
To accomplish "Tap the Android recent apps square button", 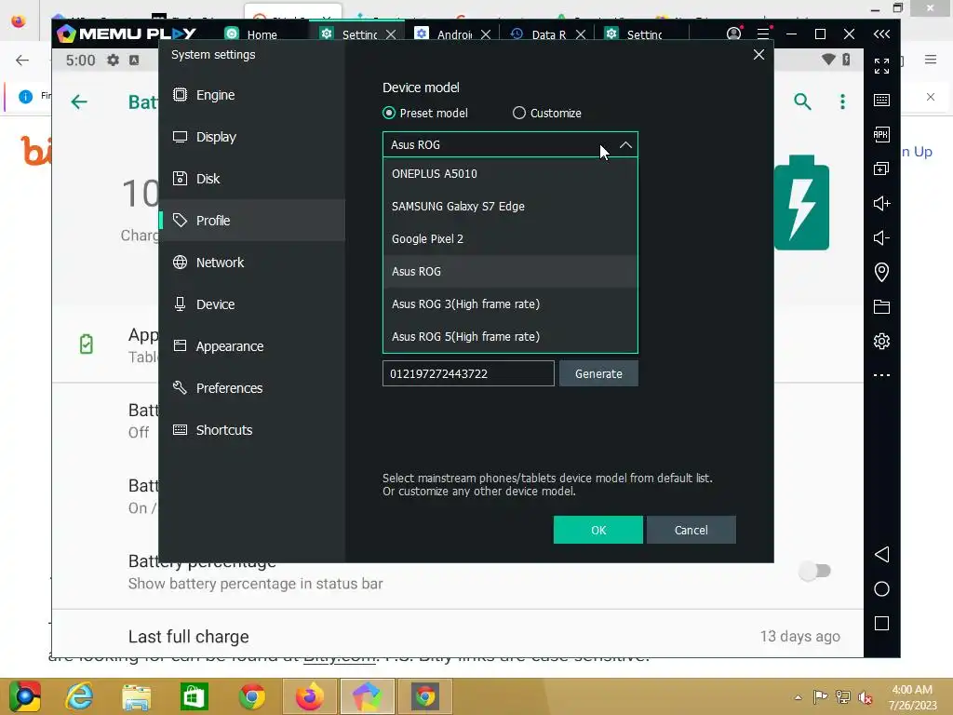I will [881, 623].
